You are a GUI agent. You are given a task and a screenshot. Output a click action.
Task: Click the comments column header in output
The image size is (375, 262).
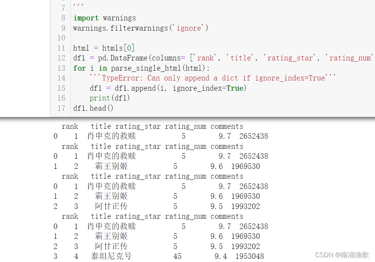pos(227,126)
